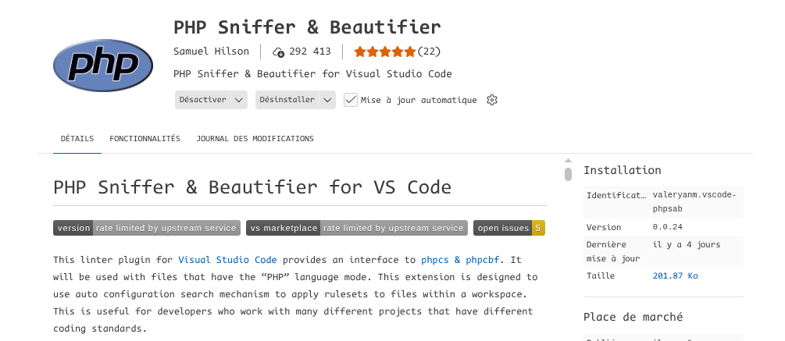Click the cloud download count icon

point(279,52)
